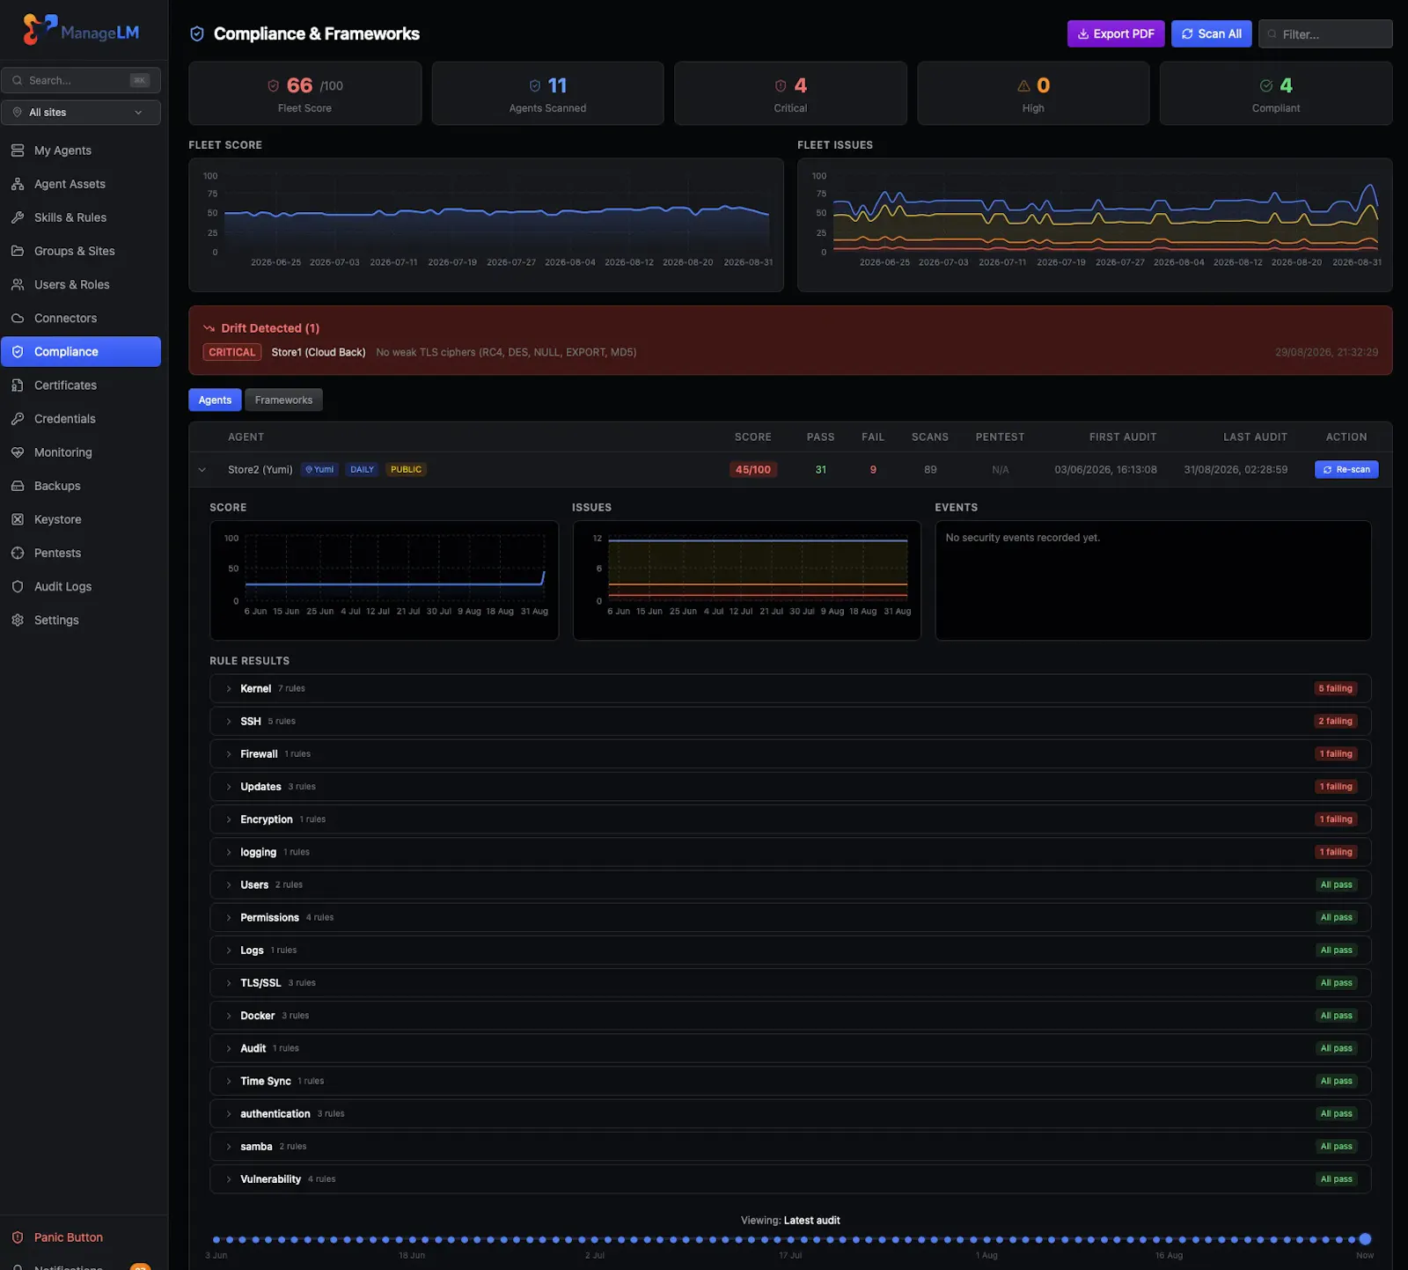Click the Agents Scanned shield icon
The width and height of the screenshot is (1408, 1270).
tap(535, 85)
